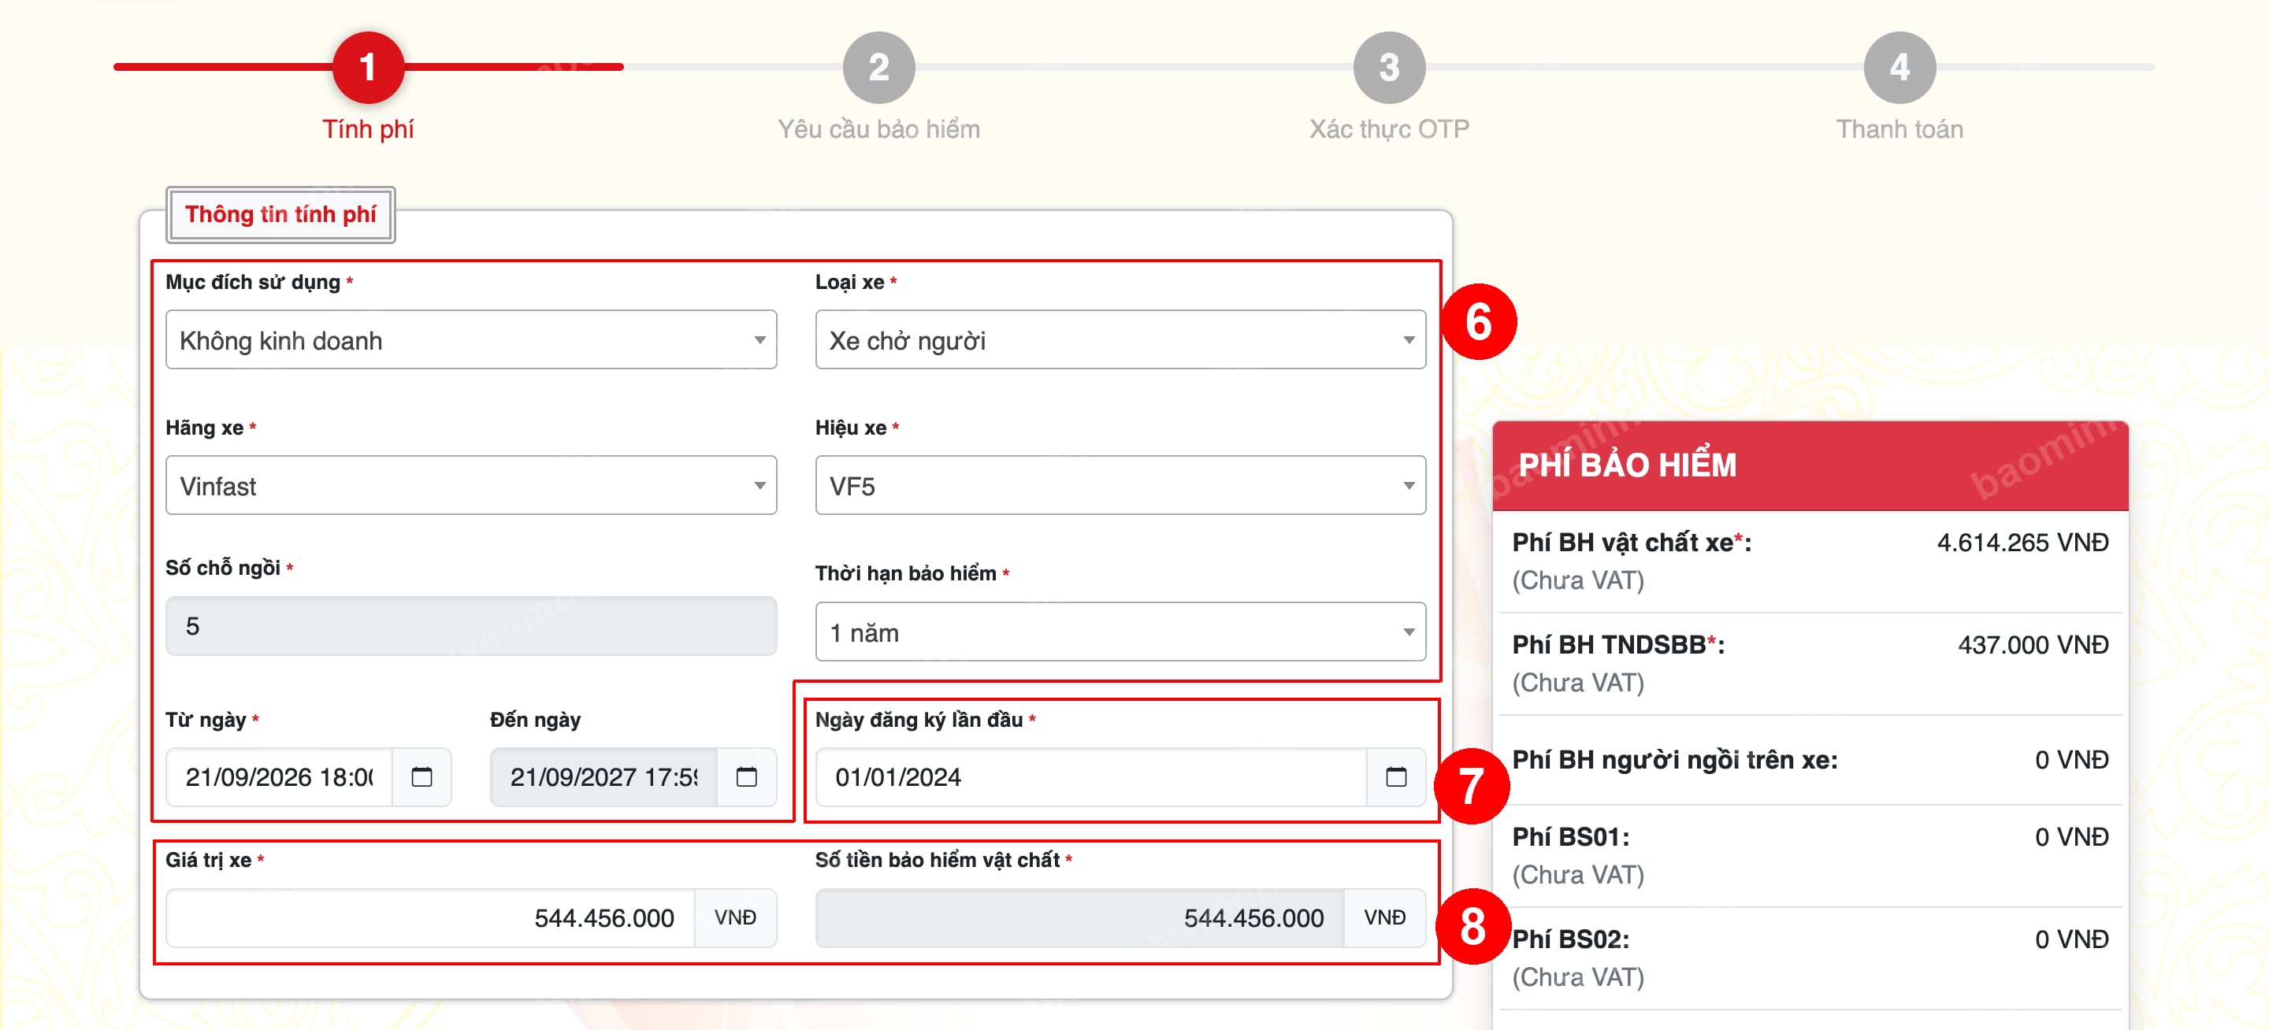Select step 4 circle Thanh toán
Image resolution: width=2269 pixels, height=1030 pixels.
coord(1899,67)
